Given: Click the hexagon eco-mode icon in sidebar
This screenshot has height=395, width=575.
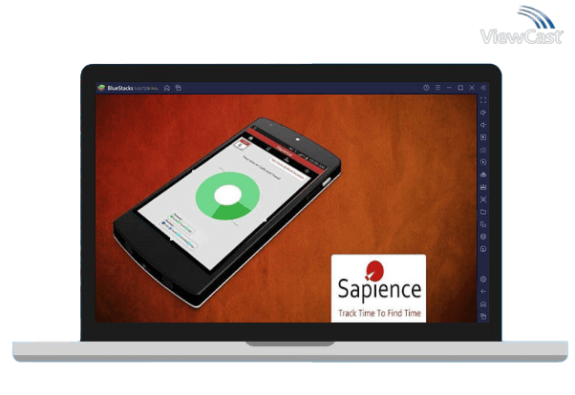Looking at the screenshot, I should tap(483, 237).
